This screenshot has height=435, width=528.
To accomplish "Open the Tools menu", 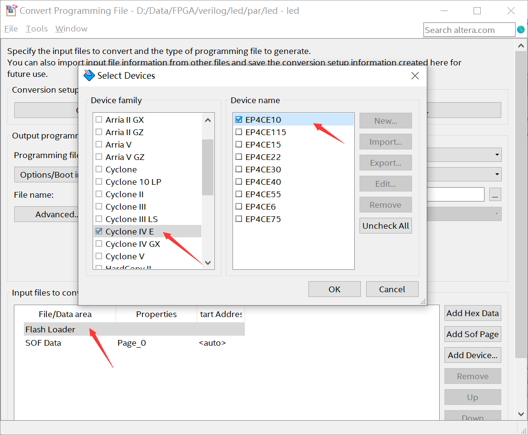I will (37, 29).
